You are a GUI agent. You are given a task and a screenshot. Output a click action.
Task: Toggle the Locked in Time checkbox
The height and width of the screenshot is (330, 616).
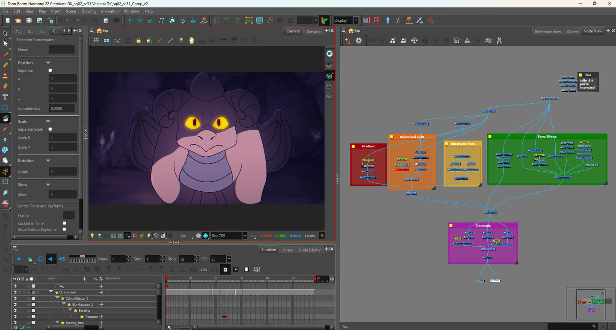tap(64, 223)
